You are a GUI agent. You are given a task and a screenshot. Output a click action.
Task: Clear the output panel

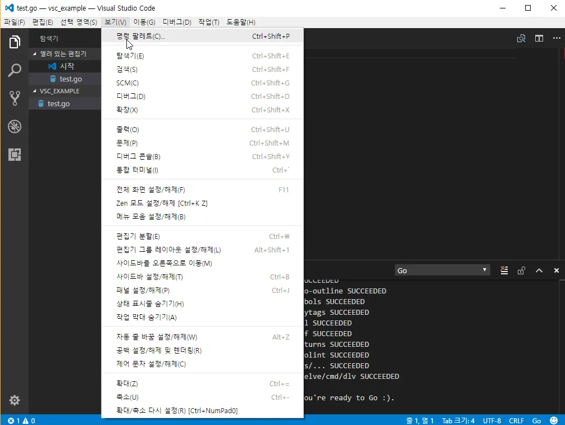(504, 270)
